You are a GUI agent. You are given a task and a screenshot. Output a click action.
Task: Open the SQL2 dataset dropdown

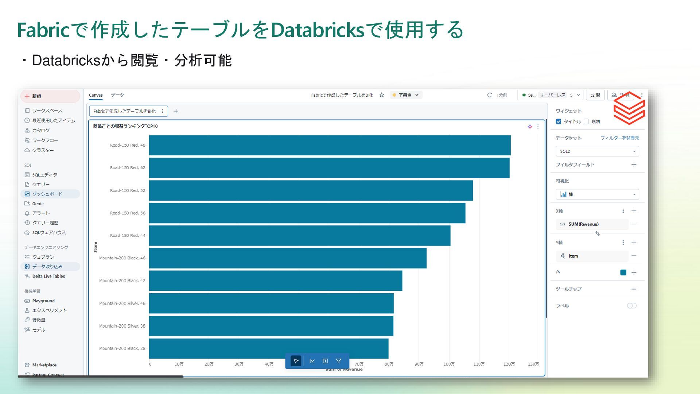coord(597,151)
